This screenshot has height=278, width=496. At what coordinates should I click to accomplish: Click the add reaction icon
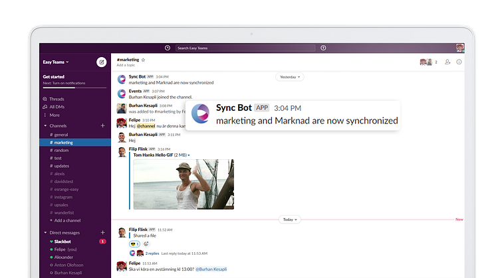click(146, 244)
